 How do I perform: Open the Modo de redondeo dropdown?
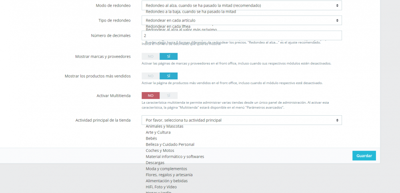(242, 5)
